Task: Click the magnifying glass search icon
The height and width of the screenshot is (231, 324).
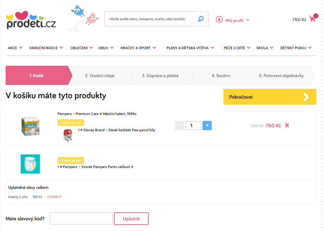Action: (x=201, y=19)
